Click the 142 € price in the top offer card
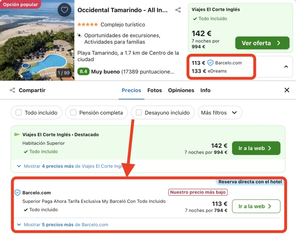This screenshot has width=296, height=234. pos(201,33)
